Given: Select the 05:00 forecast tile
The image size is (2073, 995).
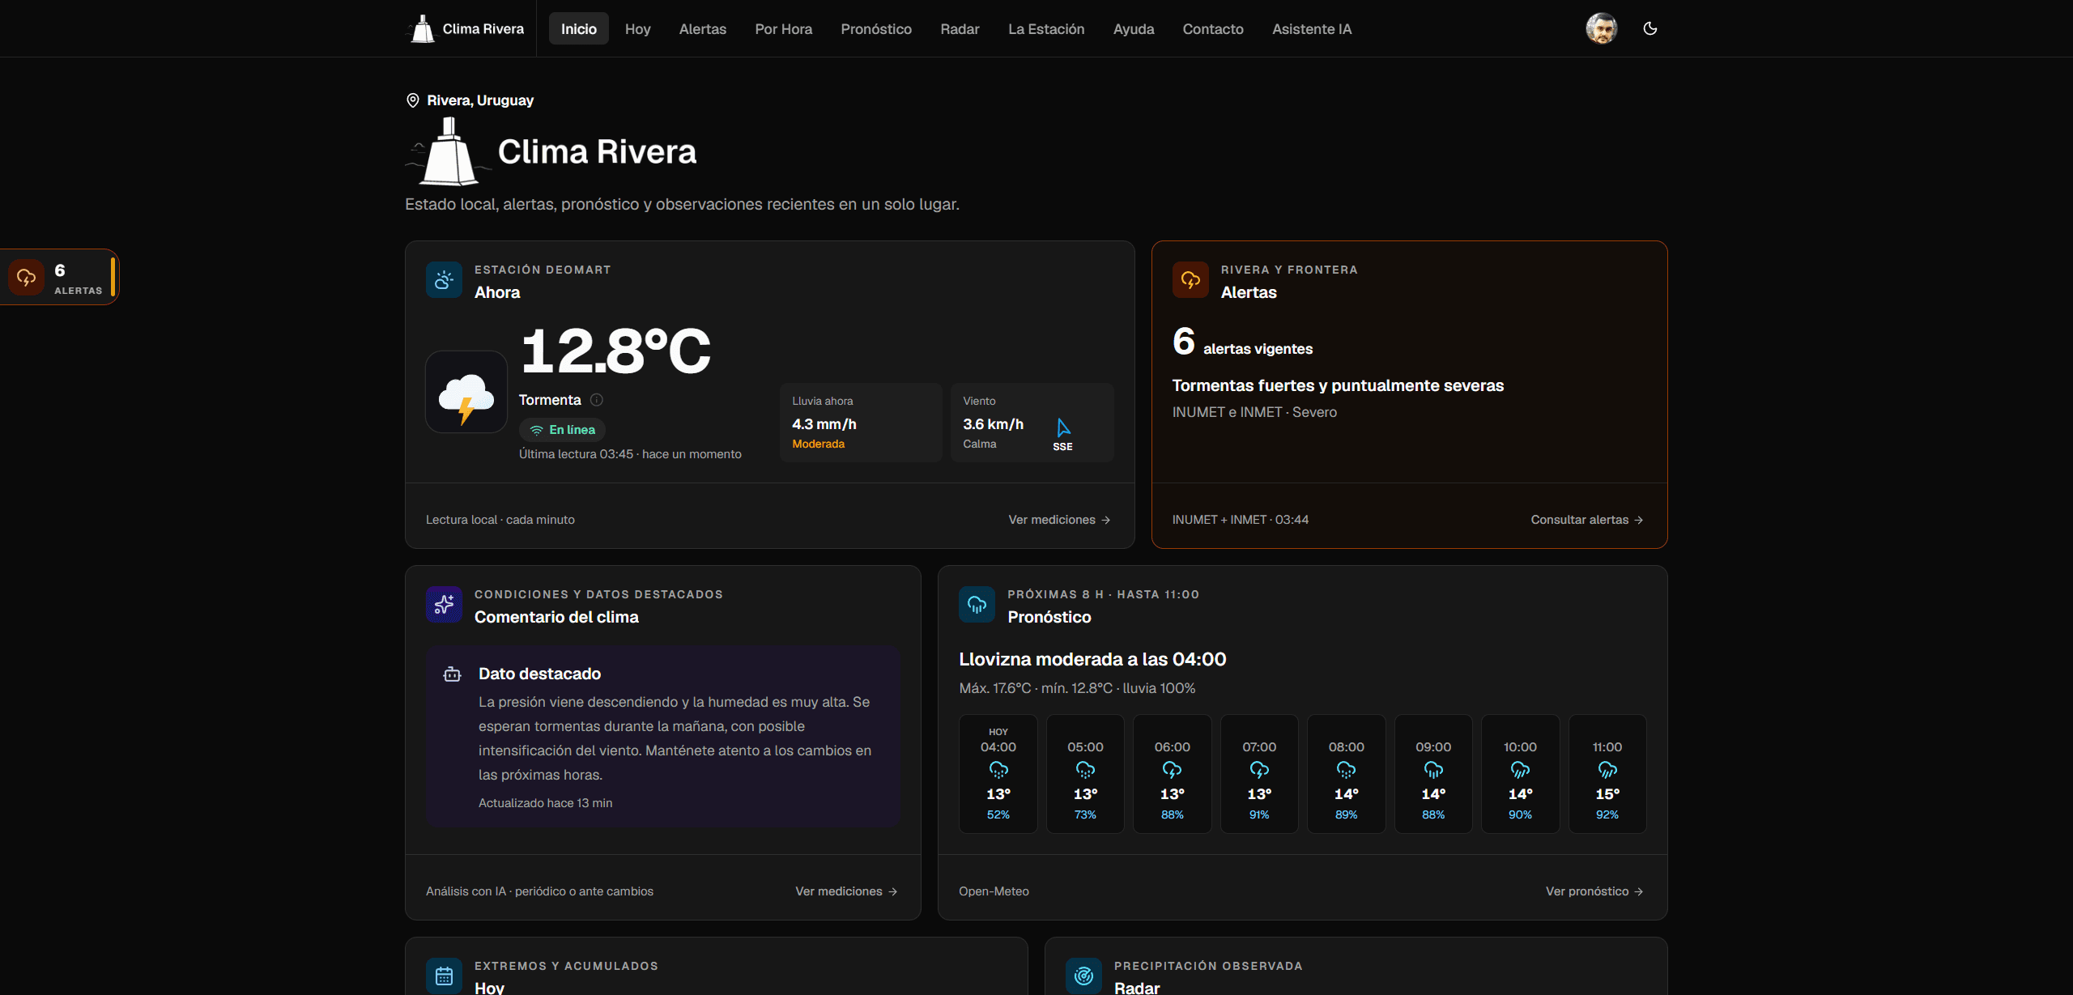Looking at the screenshot, I should tap(1085, 774).
